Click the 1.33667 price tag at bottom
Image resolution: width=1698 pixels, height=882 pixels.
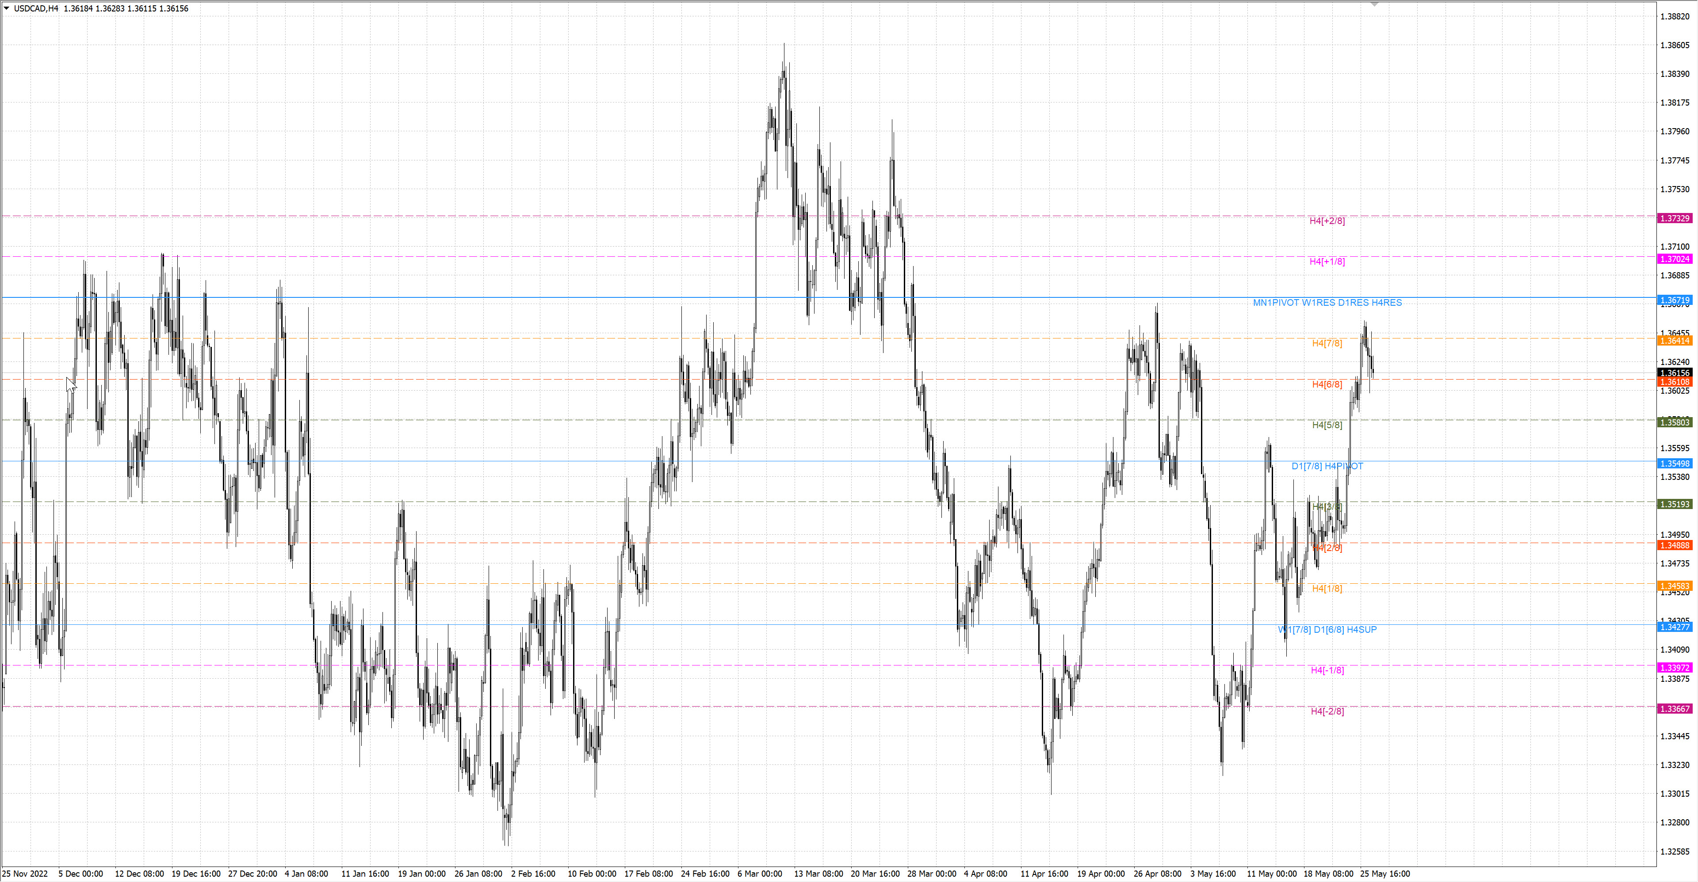(x=1674, y=709)
